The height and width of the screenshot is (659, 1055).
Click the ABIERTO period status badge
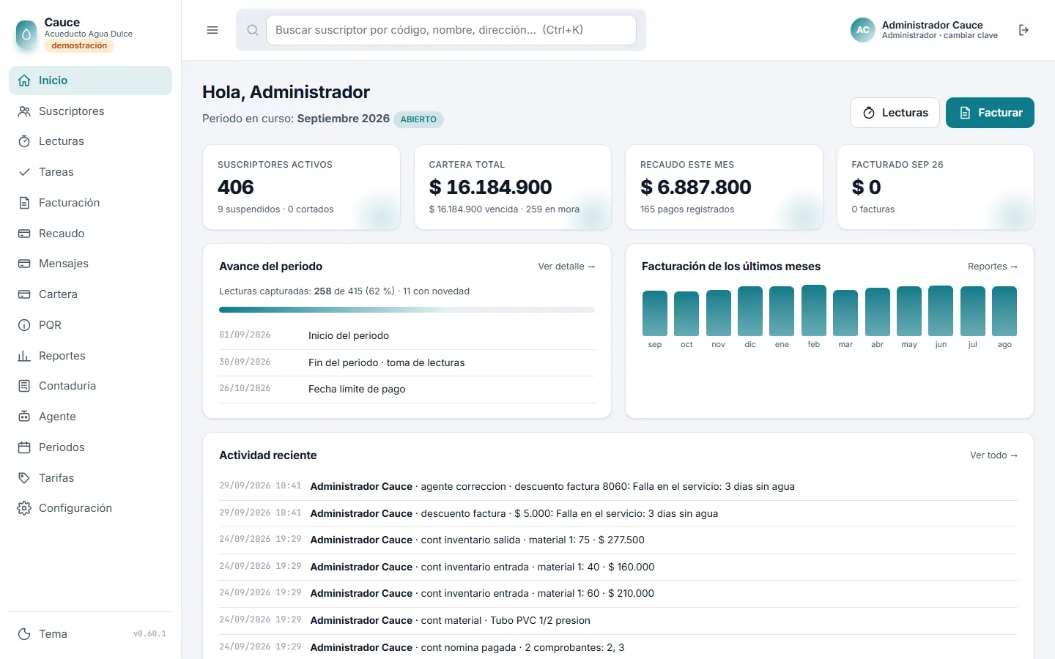click(418, 119)
